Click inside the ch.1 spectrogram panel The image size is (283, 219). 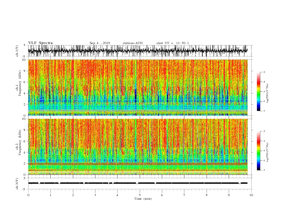(138, 87)
